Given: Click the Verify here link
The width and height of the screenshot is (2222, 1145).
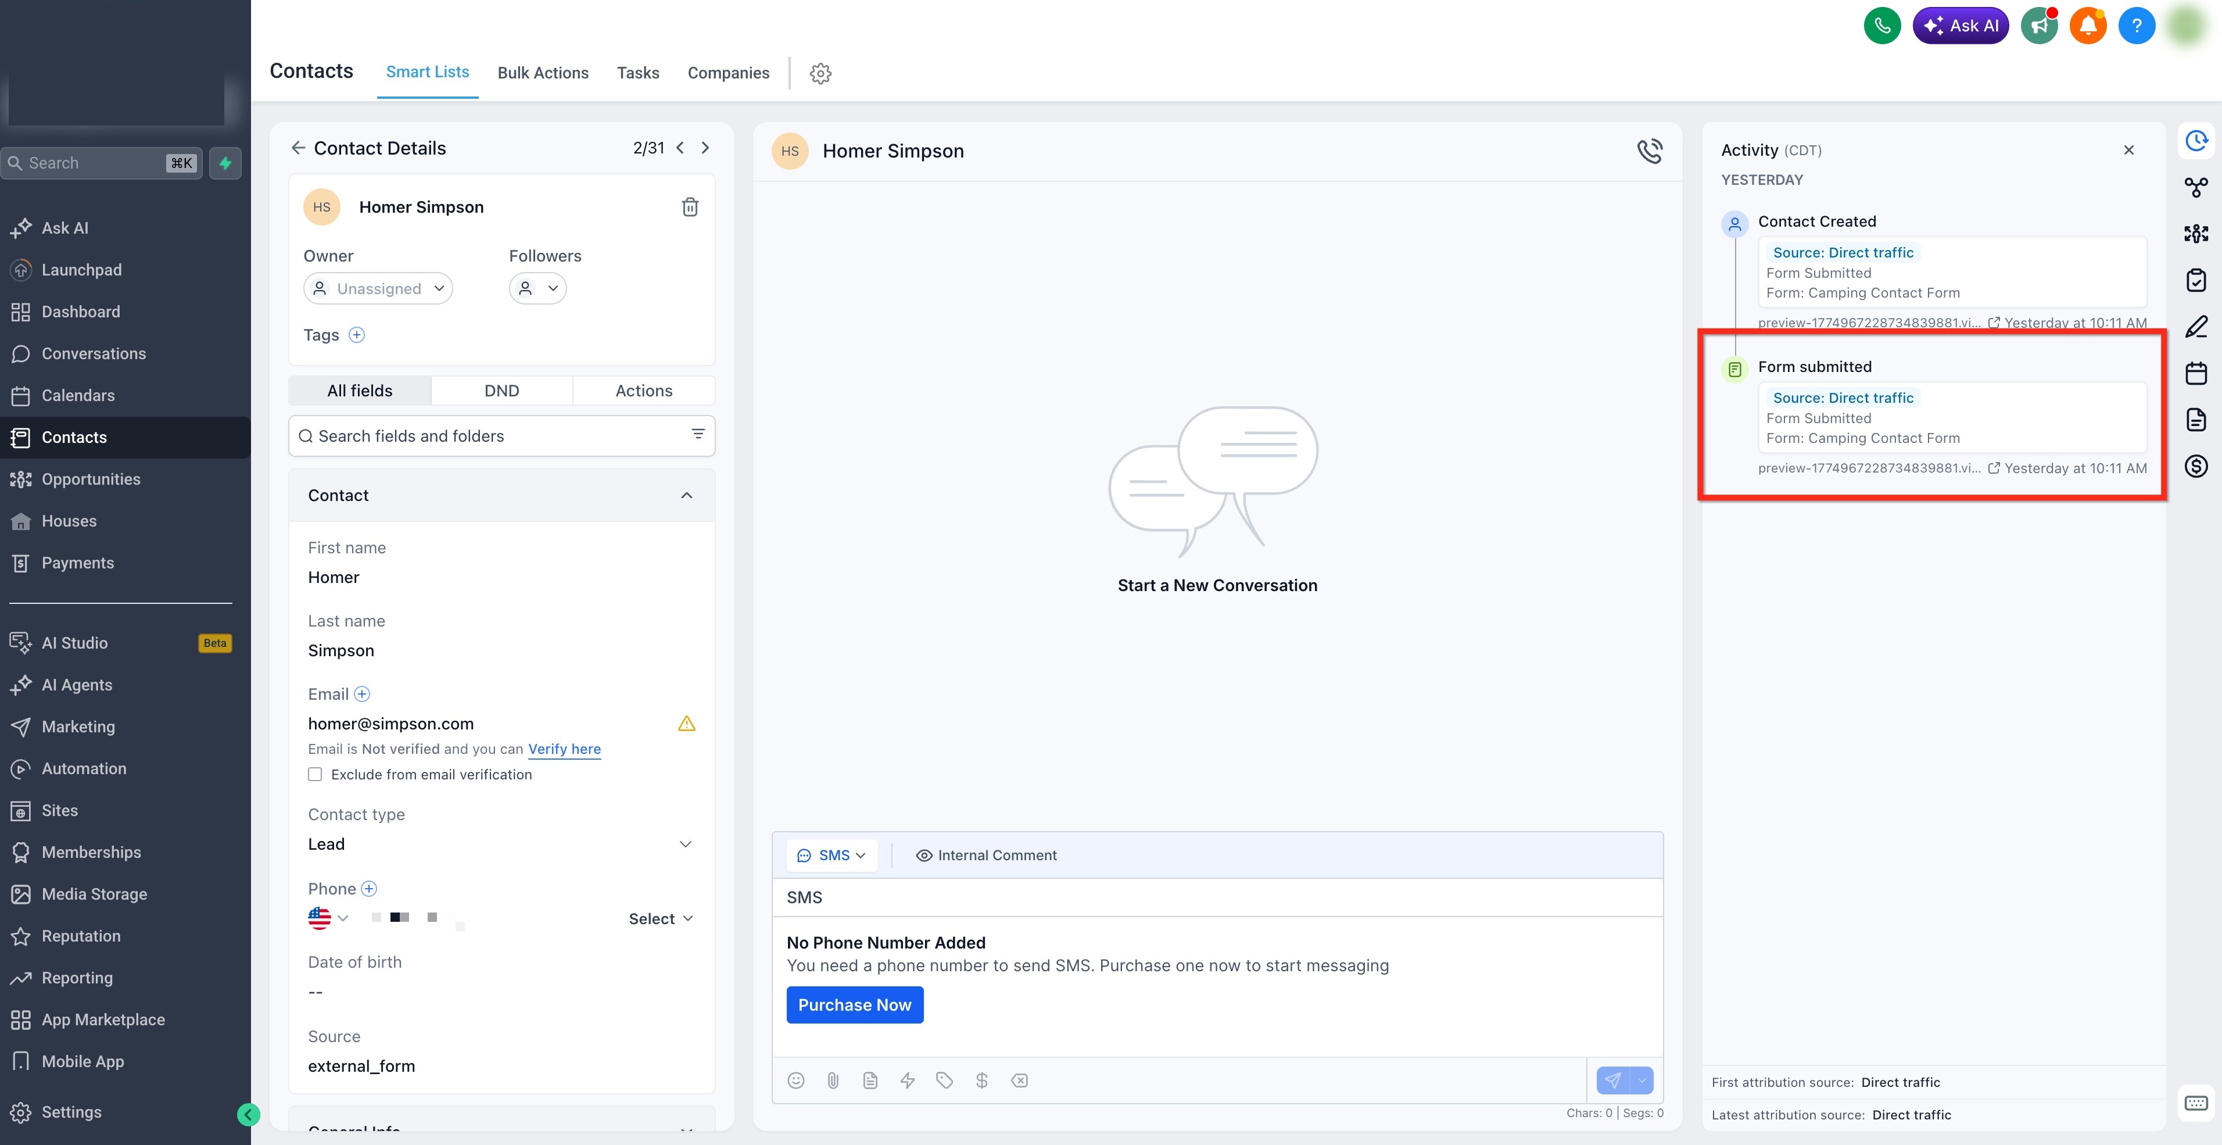Looking at the screenshot, I should pyautogui.click(x=564, y=749).
